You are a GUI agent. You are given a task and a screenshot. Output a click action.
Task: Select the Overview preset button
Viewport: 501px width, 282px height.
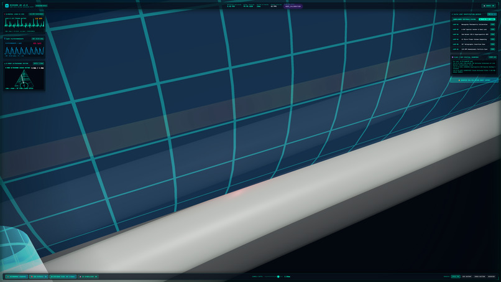point(492,276)
